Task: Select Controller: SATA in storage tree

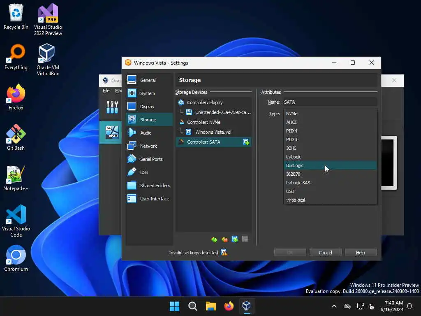Action: (213, 142)
